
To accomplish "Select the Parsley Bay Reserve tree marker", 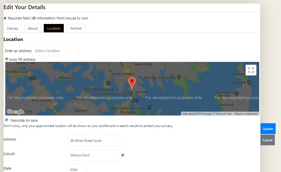I will coord(237,93).
